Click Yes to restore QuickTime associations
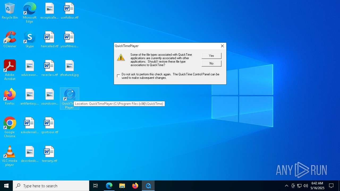The width and height of the screenshot is (340, 191). pos(211,56)
